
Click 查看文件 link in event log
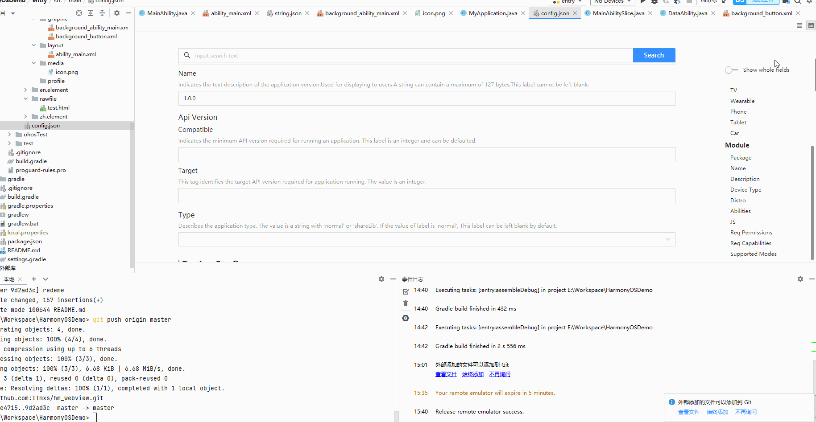coord(446,374)
